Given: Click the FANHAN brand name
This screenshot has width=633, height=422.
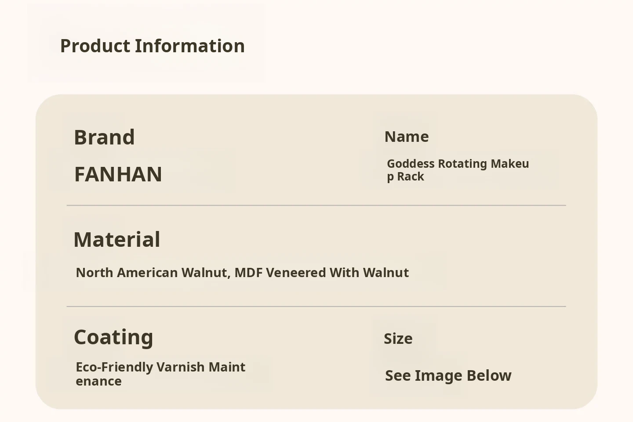Looking at the screenshot, I should coord(118,174).
